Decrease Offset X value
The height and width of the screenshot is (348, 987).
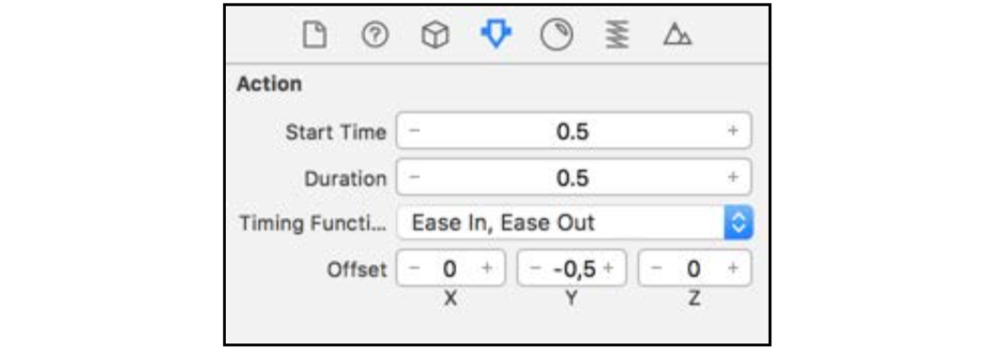pyautogui.click(x=413, y=268)
